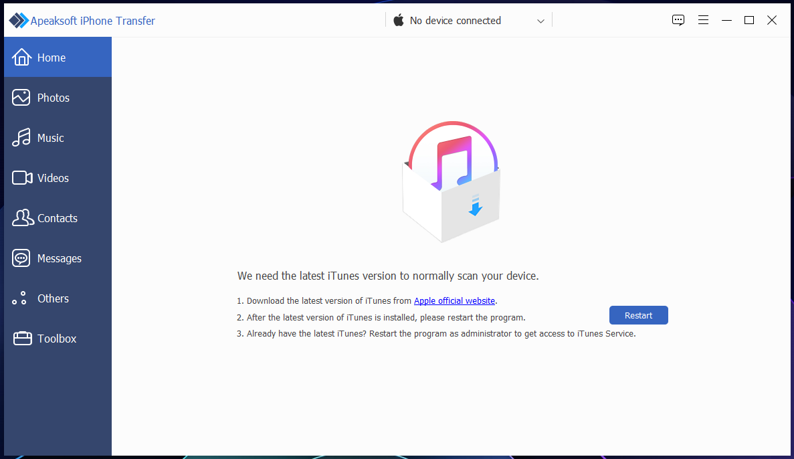Open the Toolbox briefcase icon
794x459 pixels.
point(22,339)
